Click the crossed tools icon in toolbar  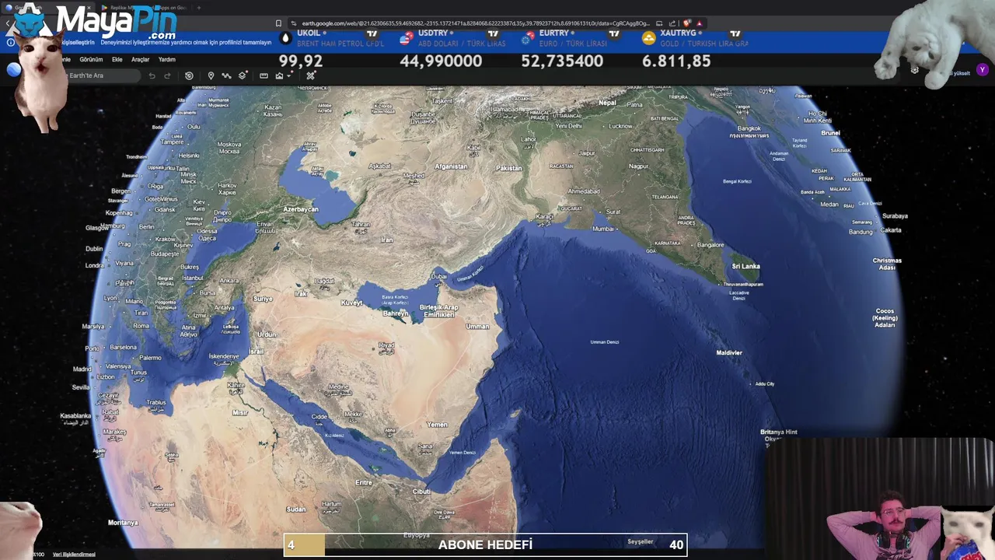pos(311,75)
